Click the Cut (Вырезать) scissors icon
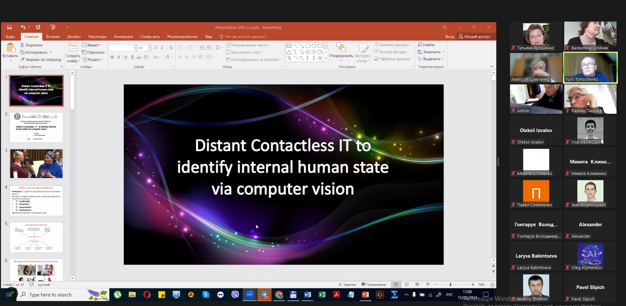The image size is (626, 306). [22, 45]
